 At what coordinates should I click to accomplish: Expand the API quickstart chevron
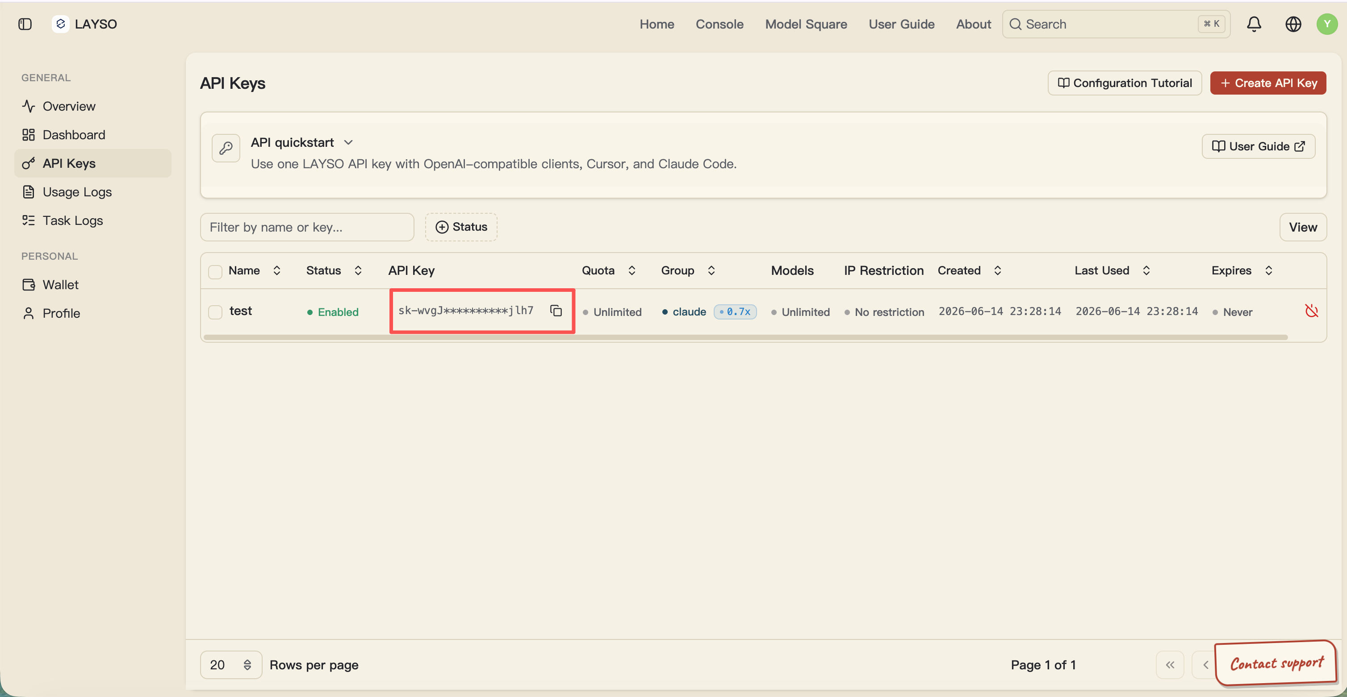(348, 142)
